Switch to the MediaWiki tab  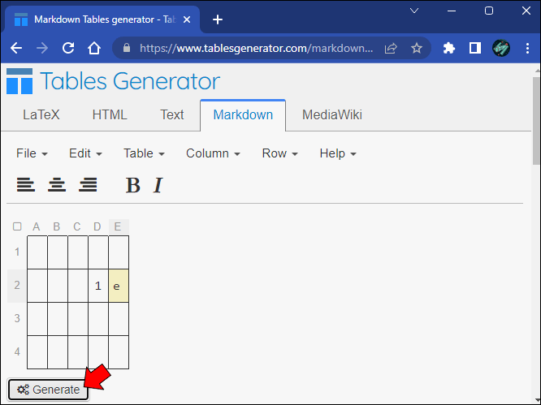point(331,114)
